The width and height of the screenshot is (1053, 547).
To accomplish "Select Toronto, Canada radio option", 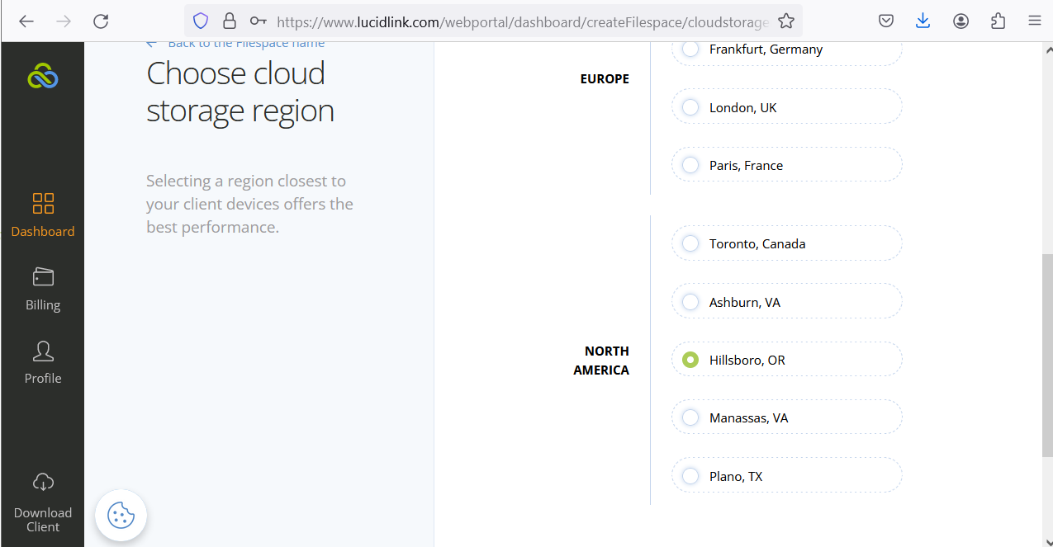I will pyautogui.click(x=690, y=244).
